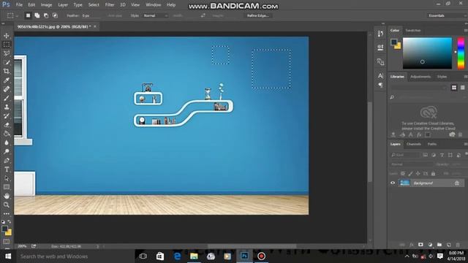Expand the collapsed toolbox double-arrow
The image size is (468, 263).
pos(3,23)
